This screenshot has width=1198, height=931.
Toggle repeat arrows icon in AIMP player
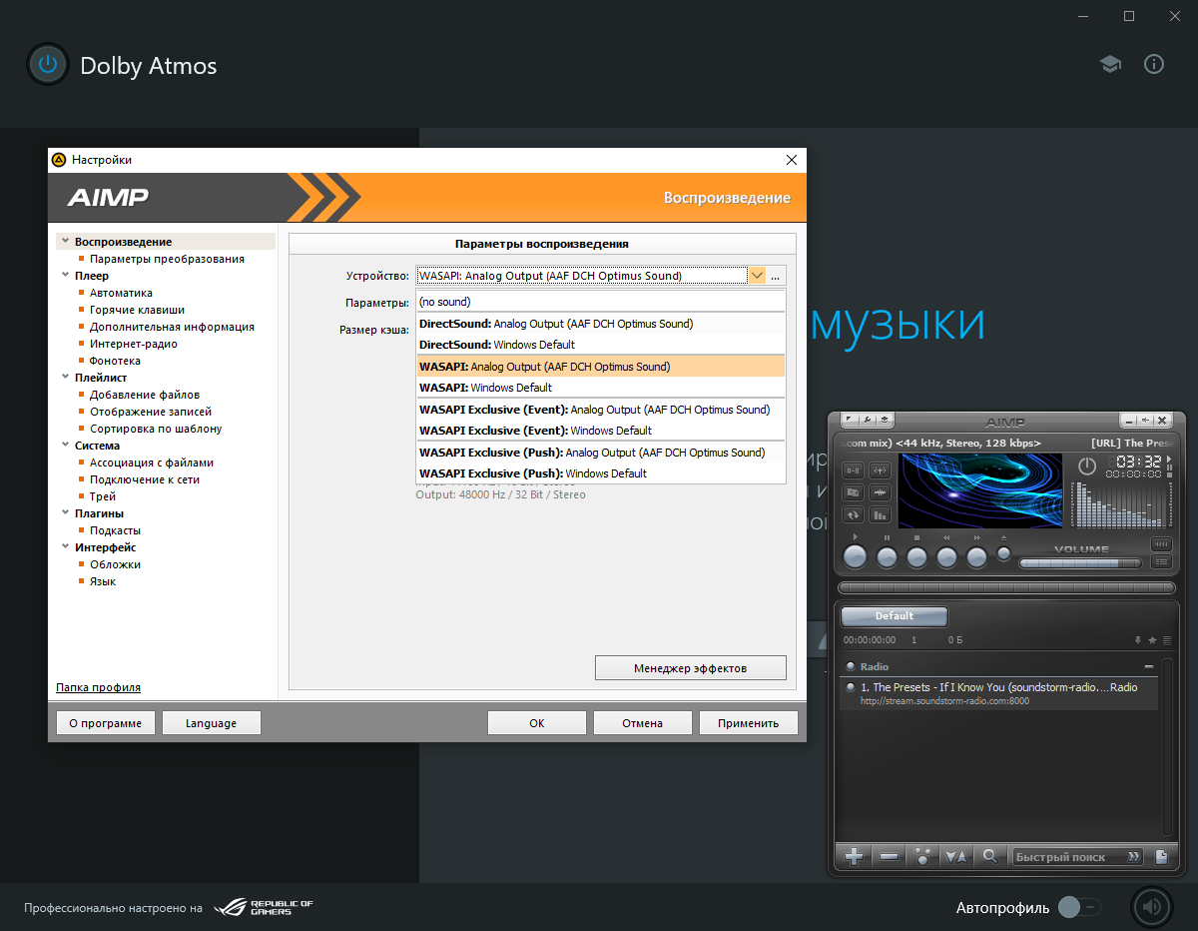pos(853,514)
